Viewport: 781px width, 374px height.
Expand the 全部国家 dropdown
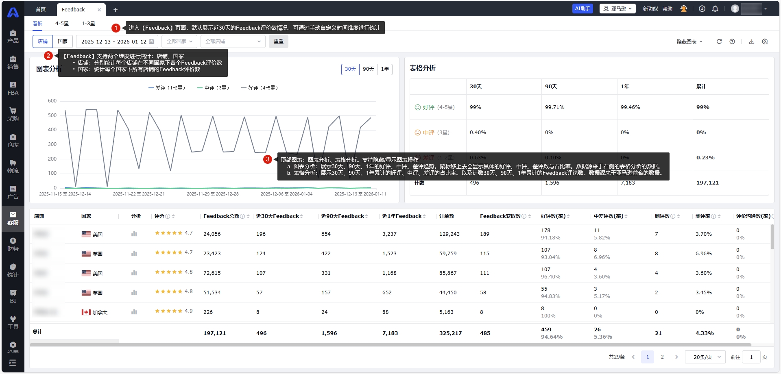[179, 41]
